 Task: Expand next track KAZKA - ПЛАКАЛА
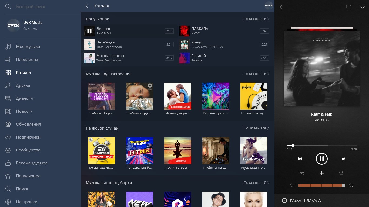[284, 200]
